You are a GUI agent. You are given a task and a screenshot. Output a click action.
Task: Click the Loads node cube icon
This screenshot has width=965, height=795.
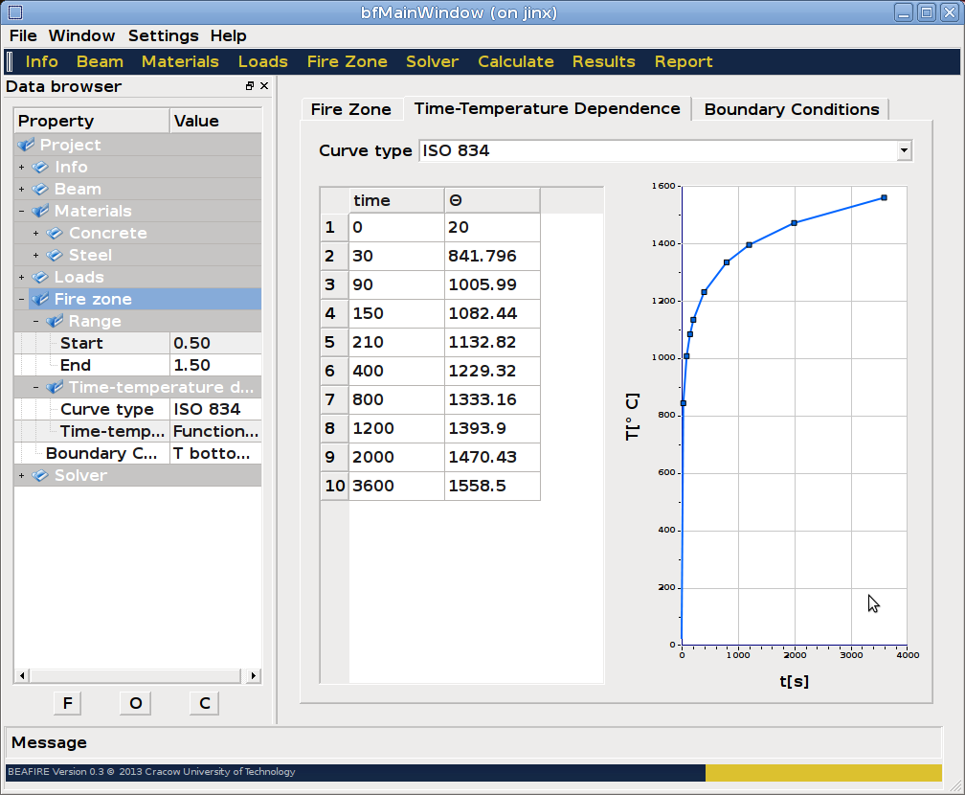pos(39,277)
